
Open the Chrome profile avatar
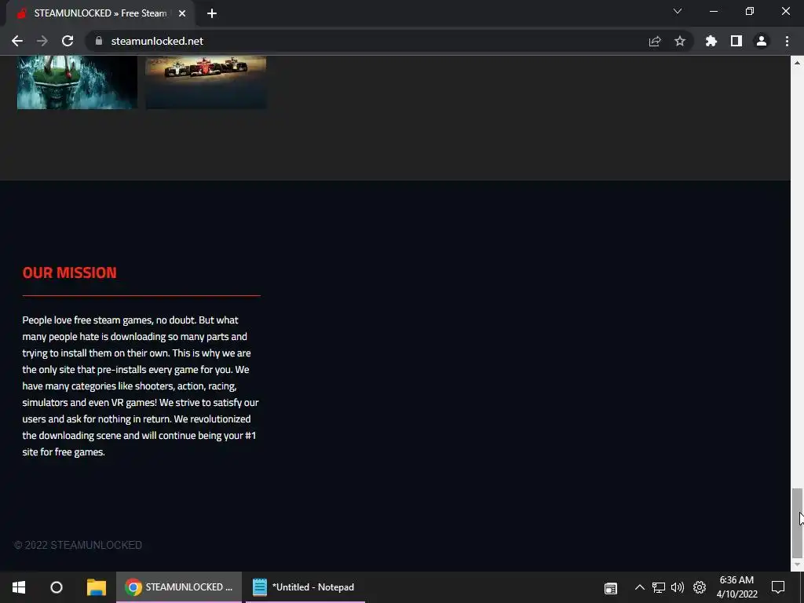[x=762, y=41]
